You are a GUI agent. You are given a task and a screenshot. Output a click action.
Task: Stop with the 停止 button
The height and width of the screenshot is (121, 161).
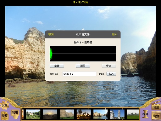pyautogui.click(x=109, y=66)
